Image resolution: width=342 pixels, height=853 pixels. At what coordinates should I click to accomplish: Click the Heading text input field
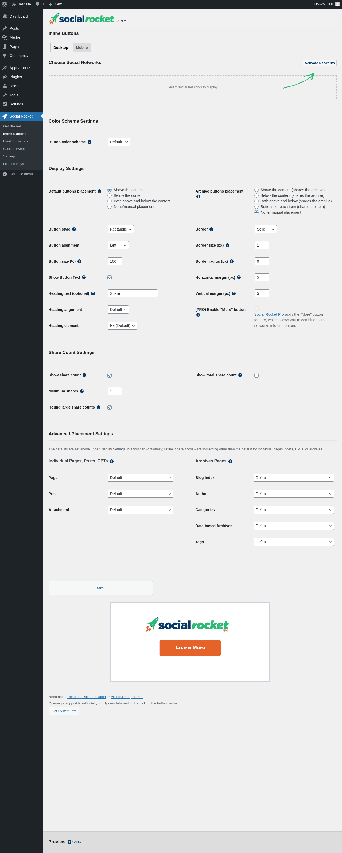[x=133, y=293]
